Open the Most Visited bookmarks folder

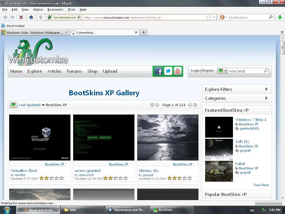(13, 26)
